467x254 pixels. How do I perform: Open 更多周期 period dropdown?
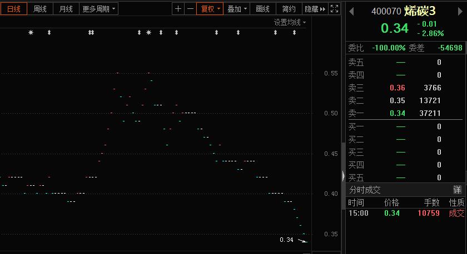pos(99,9)
